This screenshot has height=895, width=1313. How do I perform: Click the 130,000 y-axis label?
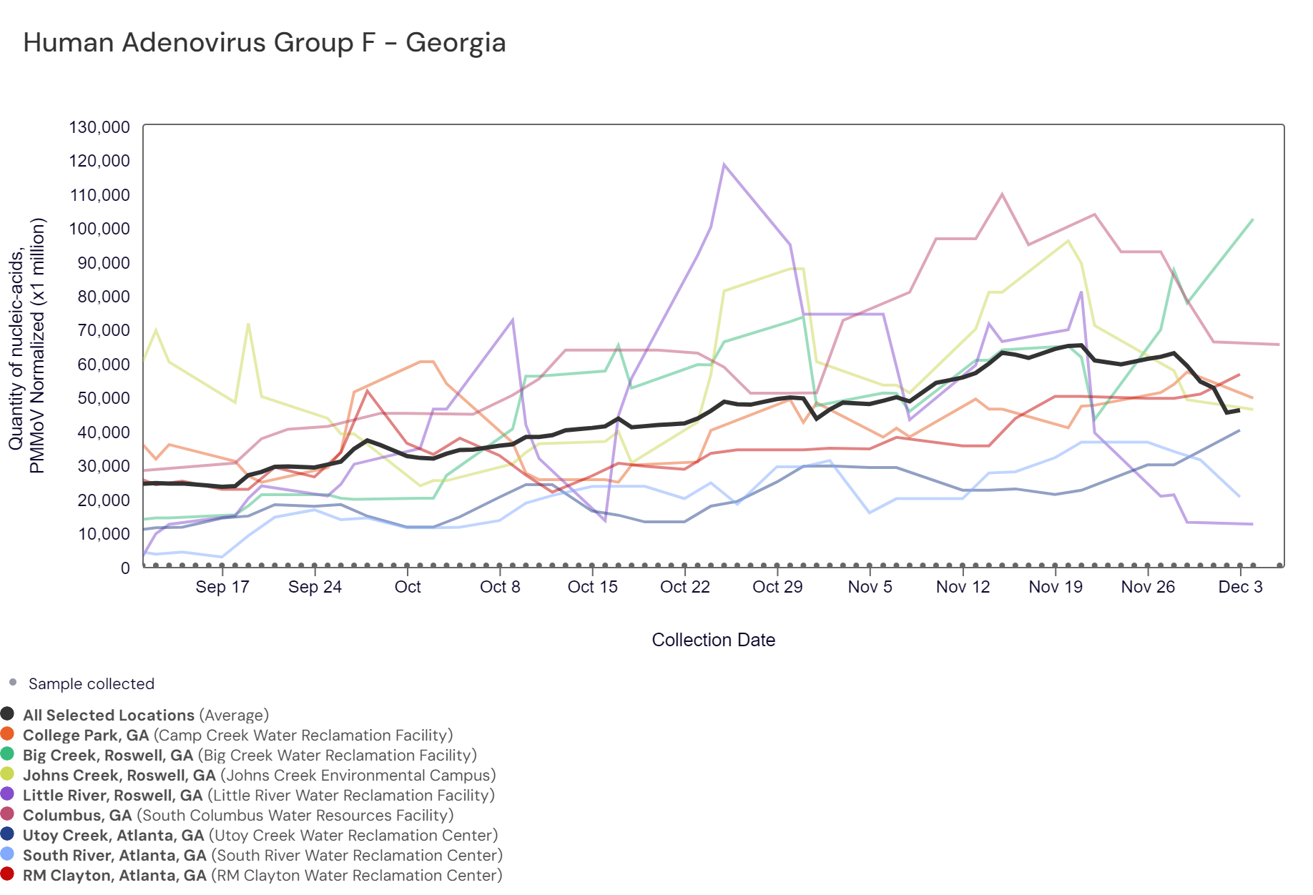(99, 127)
